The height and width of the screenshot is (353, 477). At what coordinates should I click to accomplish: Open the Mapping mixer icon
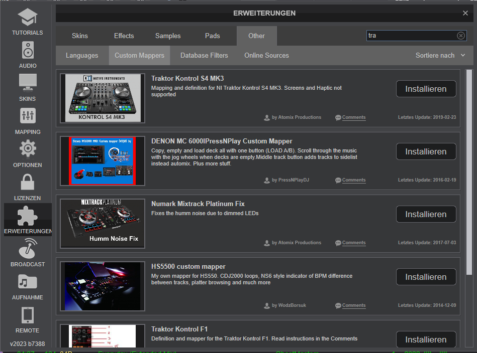[x=28, y=116]
